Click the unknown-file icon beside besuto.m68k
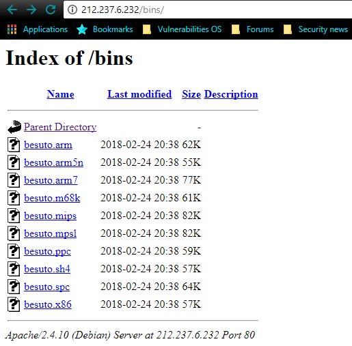Screen dimensions: 352x346 pyautogui.click(x=14, y=198)
